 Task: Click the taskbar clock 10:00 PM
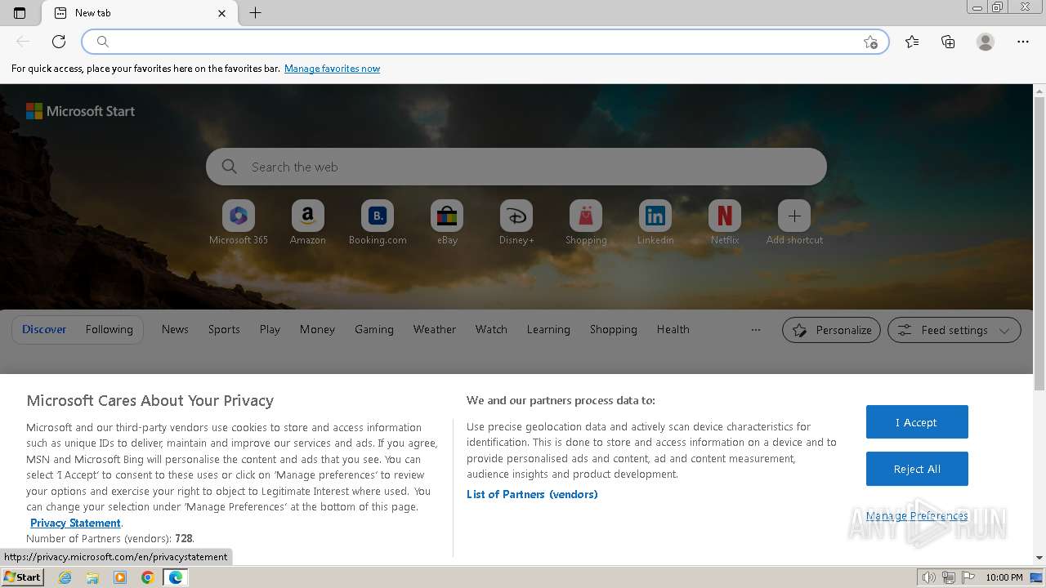[x=1004, y=577]
